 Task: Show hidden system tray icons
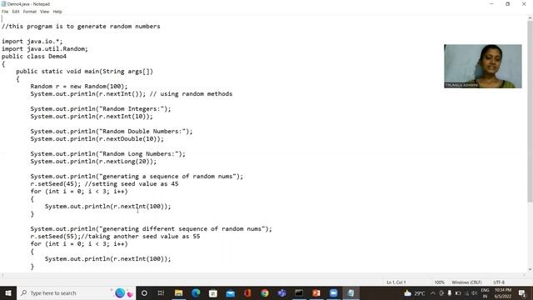point(433,292)
